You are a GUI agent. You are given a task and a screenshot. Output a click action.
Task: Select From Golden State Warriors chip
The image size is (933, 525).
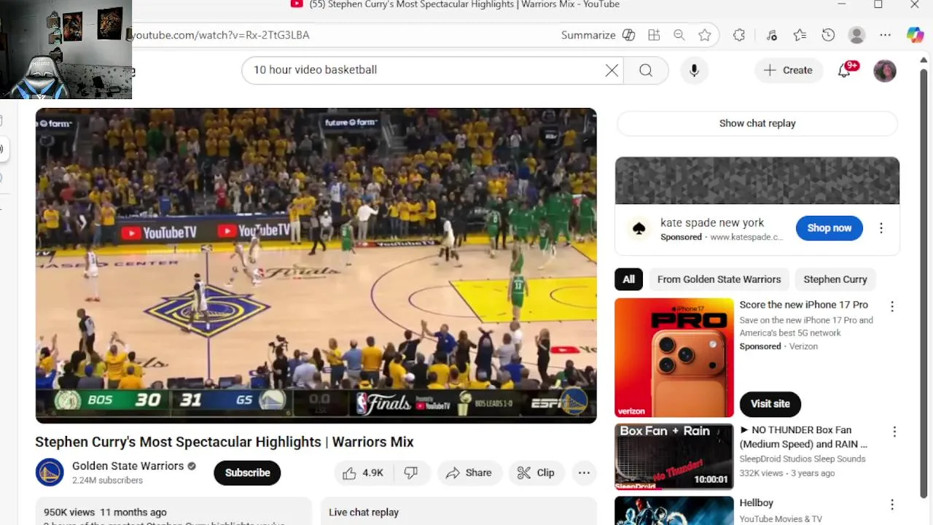point(719,279)
